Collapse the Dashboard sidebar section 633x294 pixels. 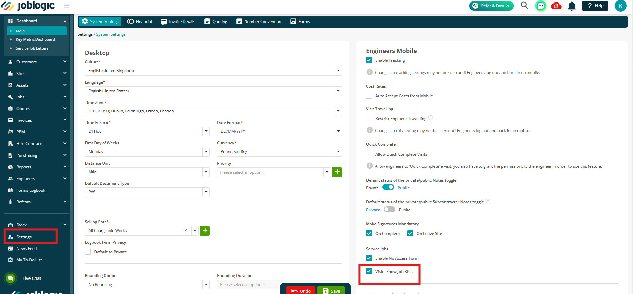click(65, 21)
